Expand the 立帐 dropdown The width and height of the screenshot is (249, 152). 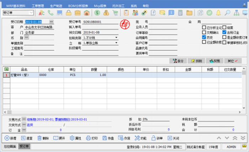coord(116,43)
